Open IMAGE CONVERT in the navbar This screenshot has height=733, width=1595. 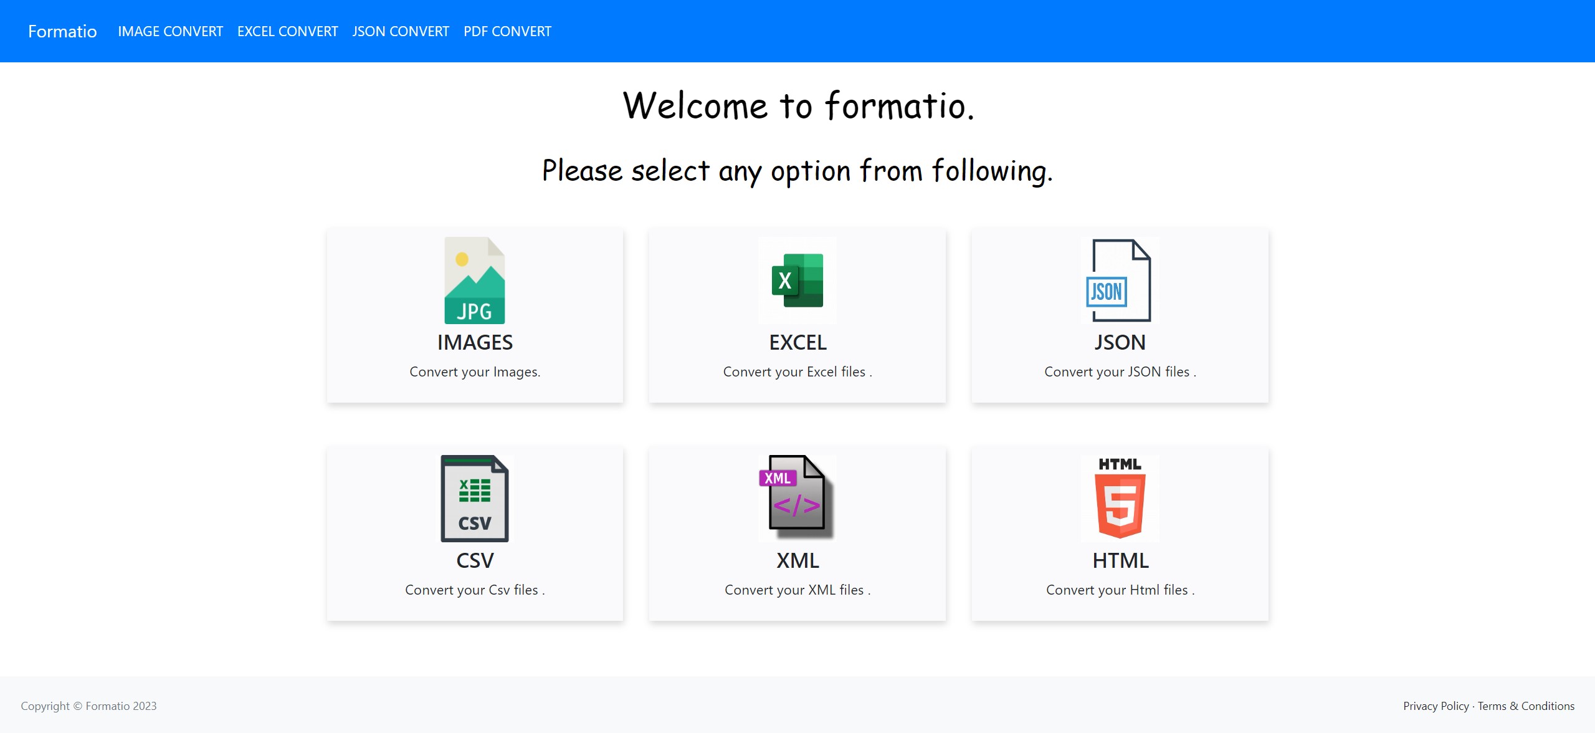170,31
